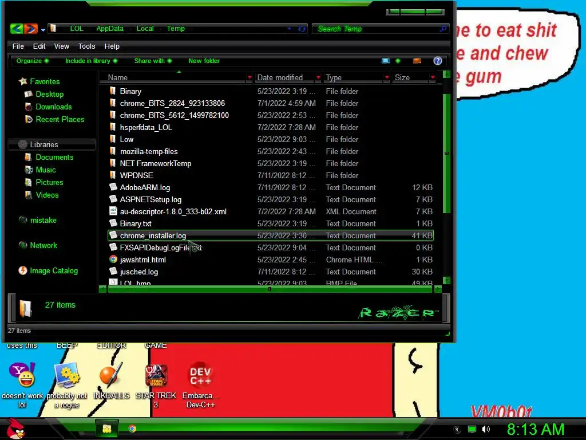Screen dimensions: 586x440
Task: Click the Local breadcrumb in address bar
Action: click(145, 29)
